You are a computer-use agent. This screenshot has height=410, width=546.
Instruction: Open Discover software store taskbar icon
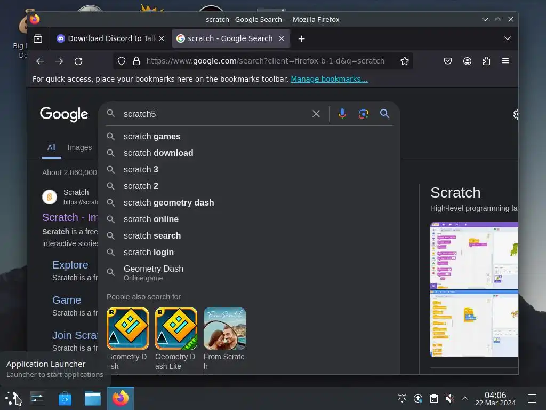tap(65, 398)
